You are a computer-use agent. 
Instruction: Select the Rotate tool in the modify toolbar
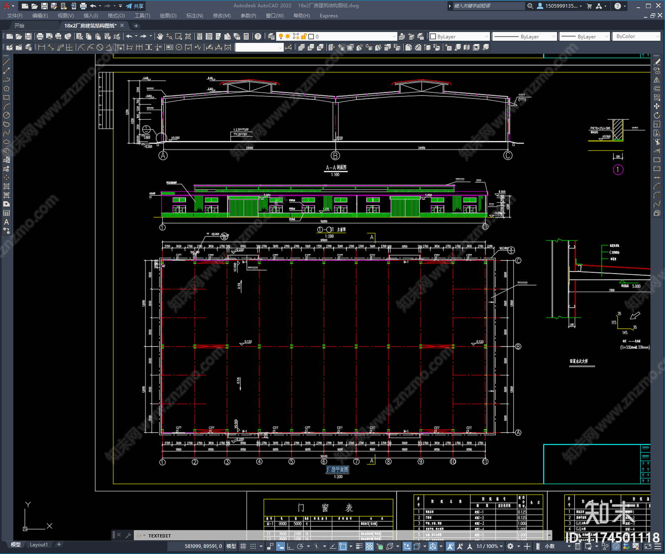(x=657, y=115)
